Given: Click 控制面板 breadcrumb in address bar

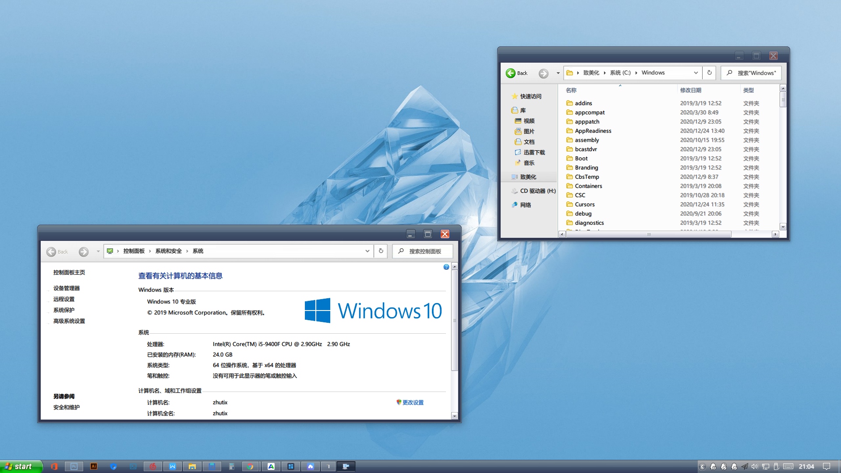Looking at the screenshot, I should tap(134, 251).
